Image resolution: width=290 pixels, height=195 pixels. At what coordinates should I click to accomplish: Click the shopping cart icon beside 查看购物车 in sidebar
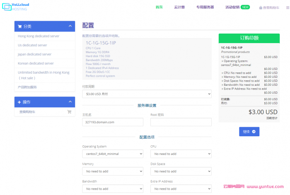(x=69, y=112)
